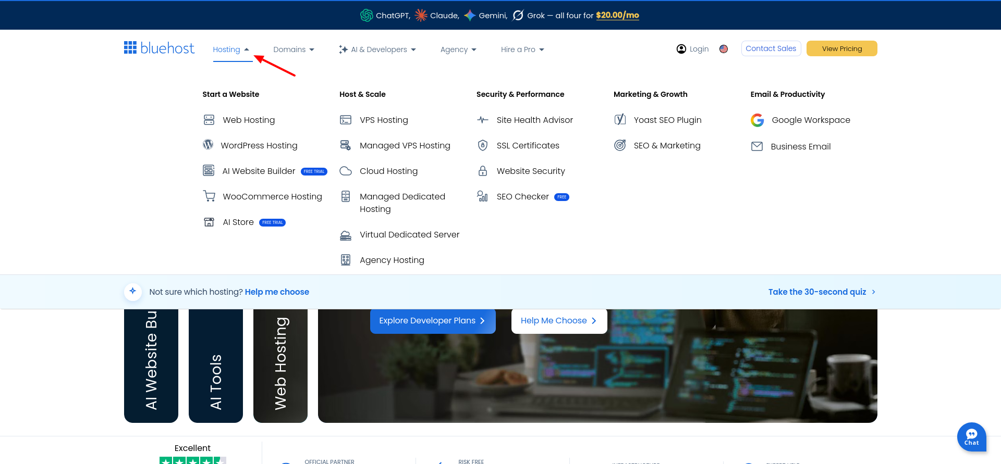Click the WordPress Hosting logo icon
Viewport: 1001px width, 464px height.
(x=208, y=145)
